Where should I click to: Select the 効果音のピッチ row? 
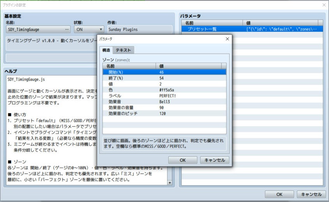(164, 113)
